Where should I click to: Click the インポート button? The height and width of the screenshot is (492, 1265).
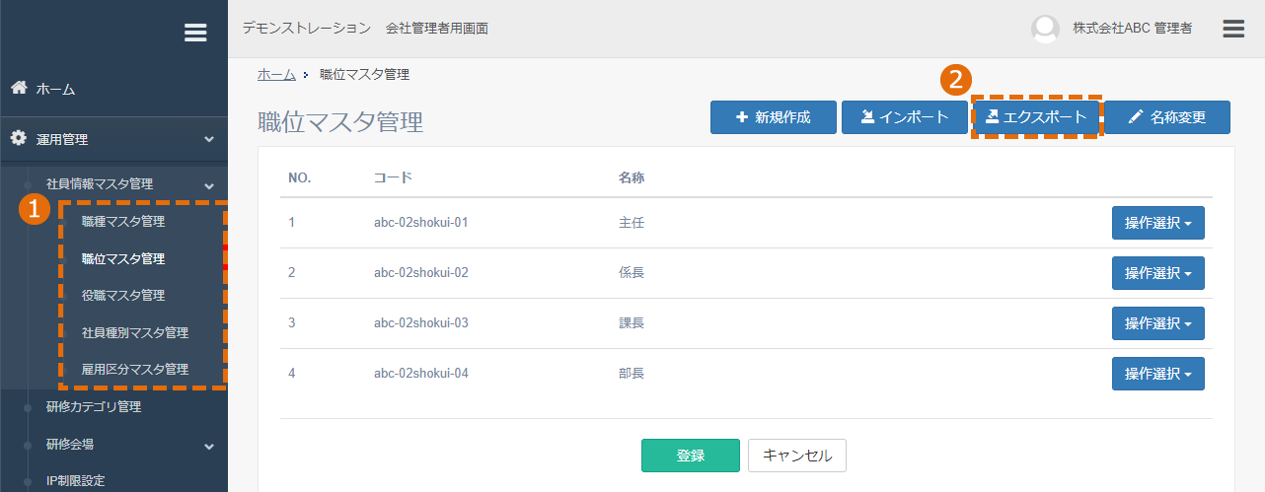point(905,117)
